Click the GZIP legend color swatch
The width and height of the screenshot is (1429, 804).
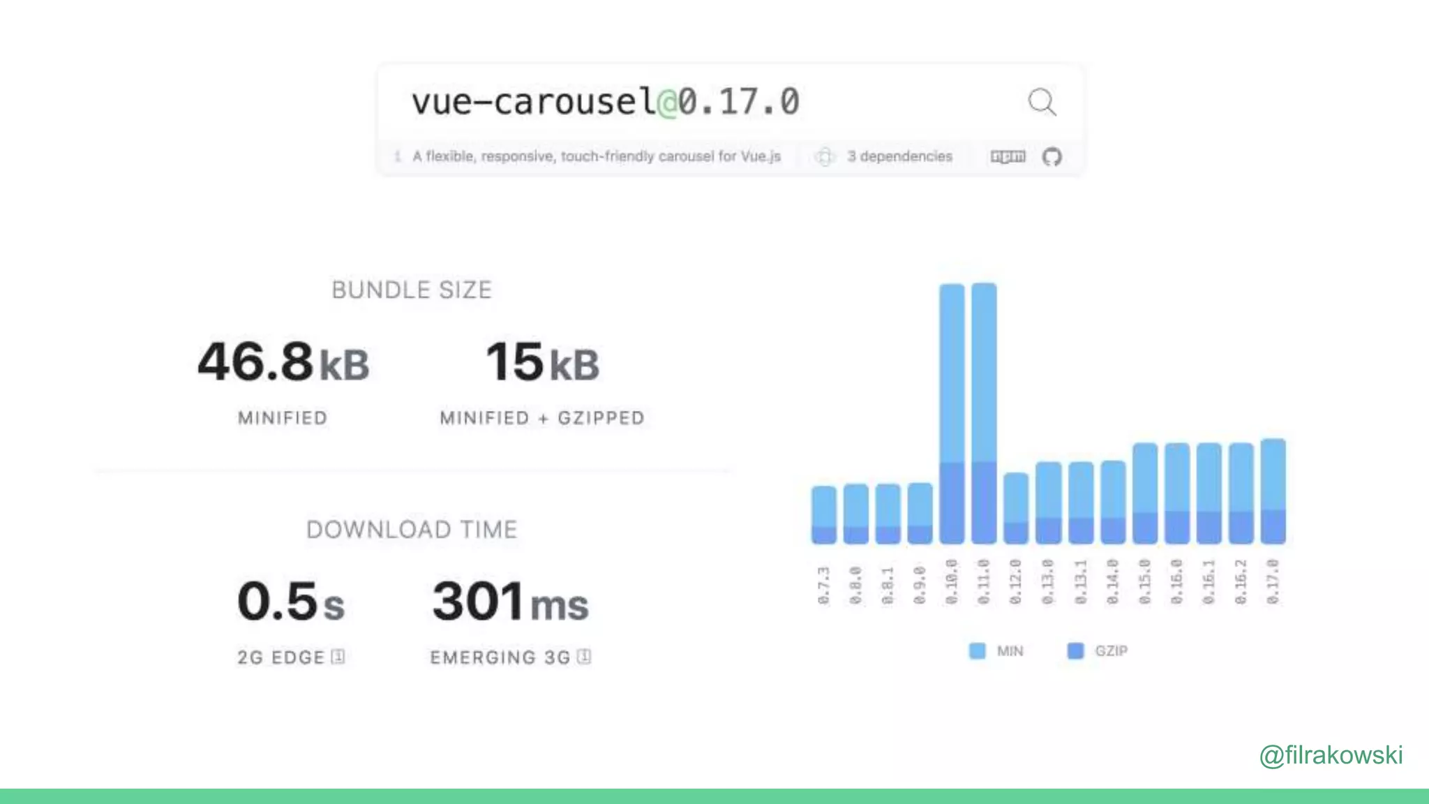(x=1075, y=650)
